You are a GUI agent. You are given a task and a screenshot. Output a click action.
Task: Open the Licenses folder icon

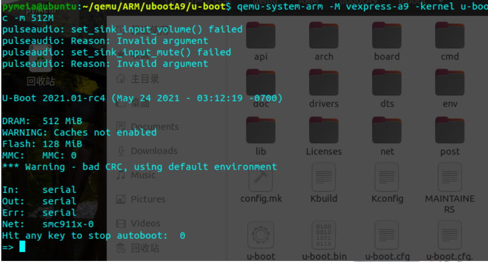coord(324,130)
